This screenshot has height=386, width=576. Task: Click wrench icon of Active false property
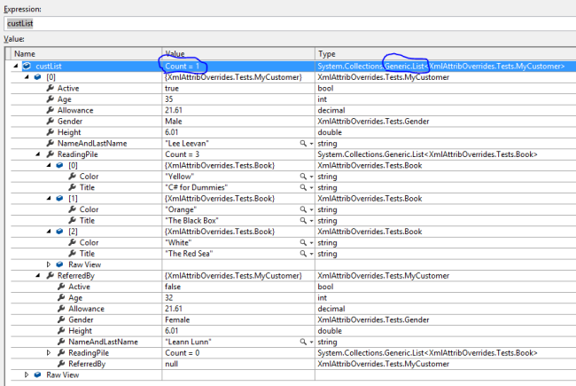(61, 287)
